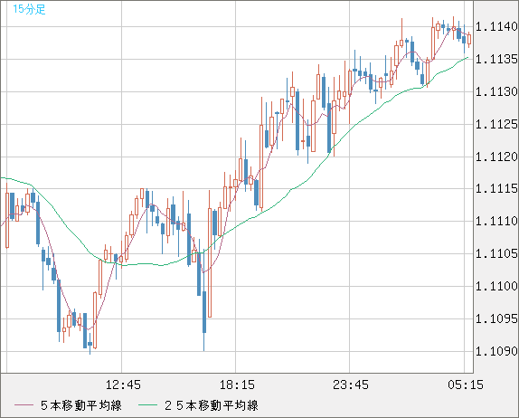The height and width of the screenshot is (418, 519).
Task: Click the 1.1115 price axis label
Action: click(496, 189)
